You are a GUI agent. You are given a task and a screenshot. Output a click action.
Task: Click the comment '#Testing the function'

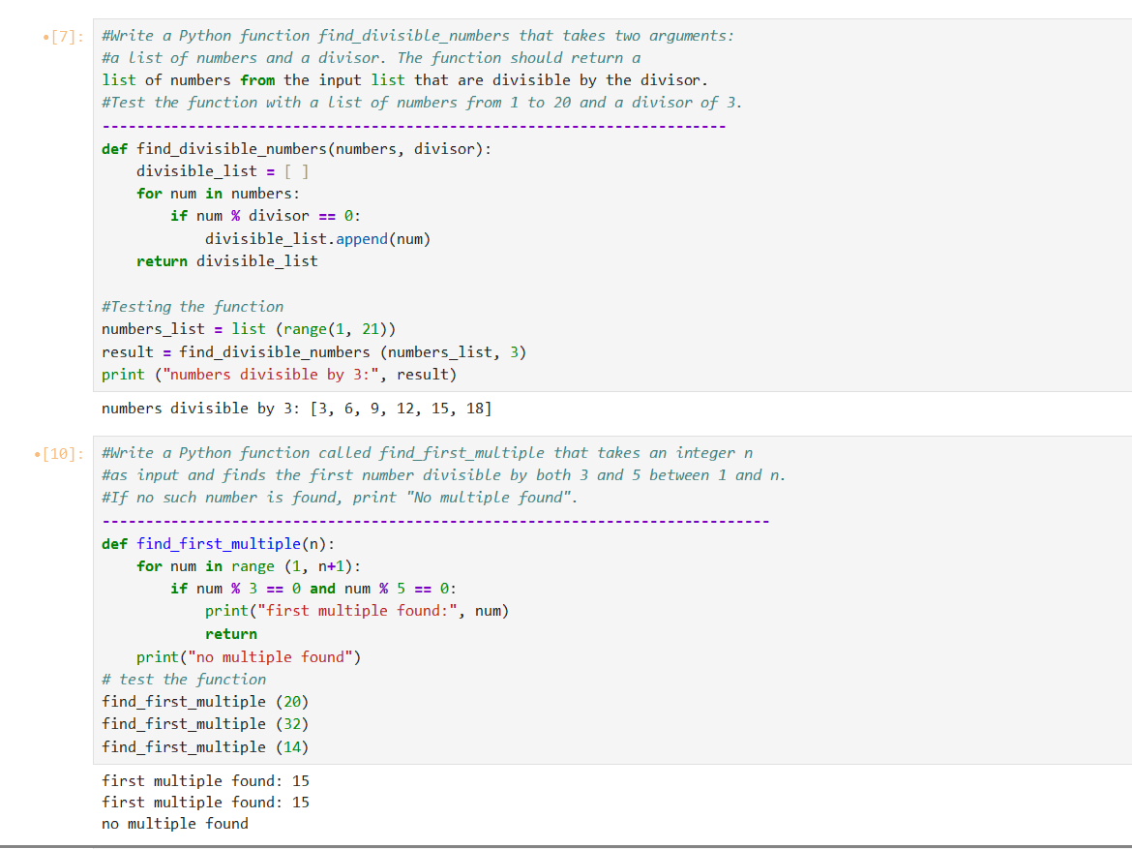[x=192, y=306]
